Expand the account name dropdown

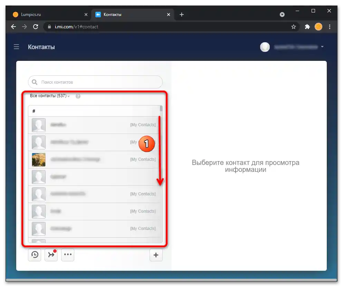point(322,47)
